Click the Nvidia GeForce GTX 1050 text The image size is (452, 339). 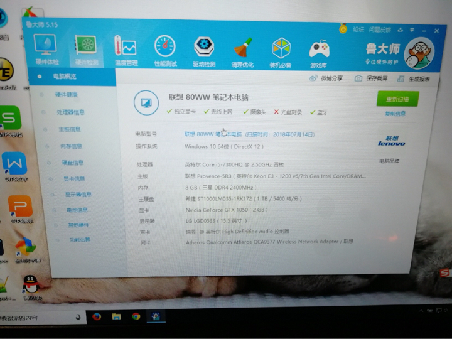tap(227, 210)
